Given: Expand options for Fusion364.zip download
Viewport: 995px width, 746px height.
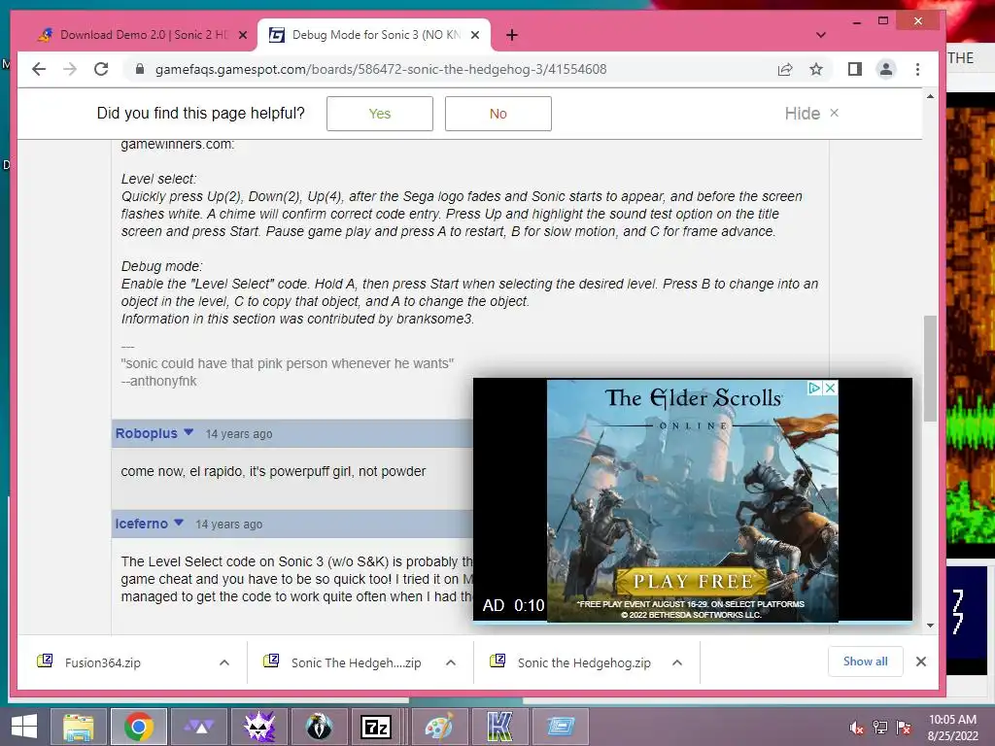Looking at the screenshot, I should pyautogui.click(x=224, y=662).
